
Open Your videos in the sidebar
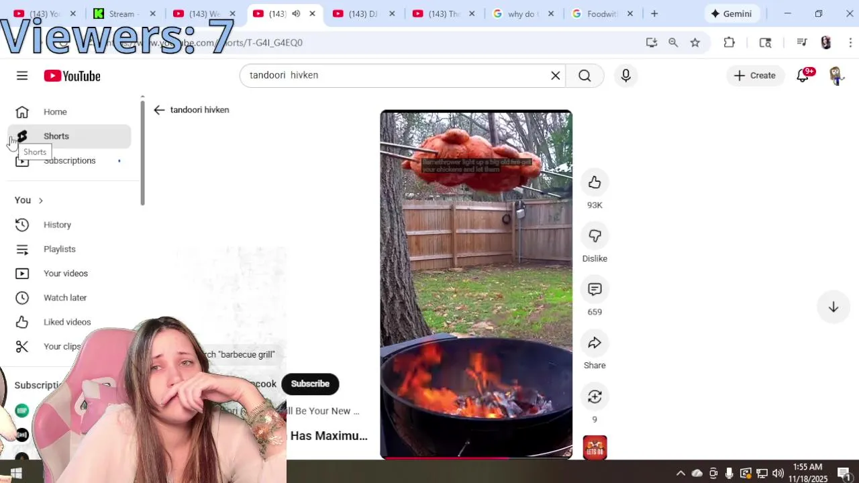(x=70, y=274)
